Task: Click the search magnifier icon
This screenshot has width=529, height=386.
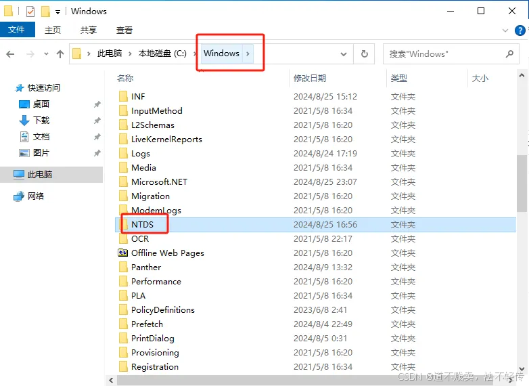Action: click(x=509, y=53)
